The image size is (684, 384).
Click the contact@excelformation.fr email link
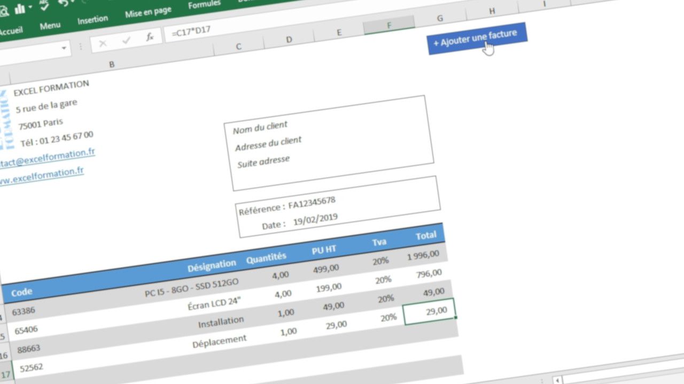tap(47, 158)
